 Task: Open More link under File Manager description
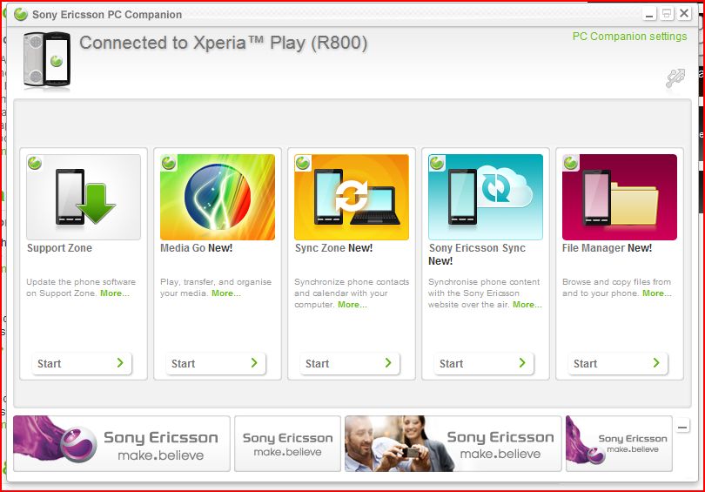[657, 293]
